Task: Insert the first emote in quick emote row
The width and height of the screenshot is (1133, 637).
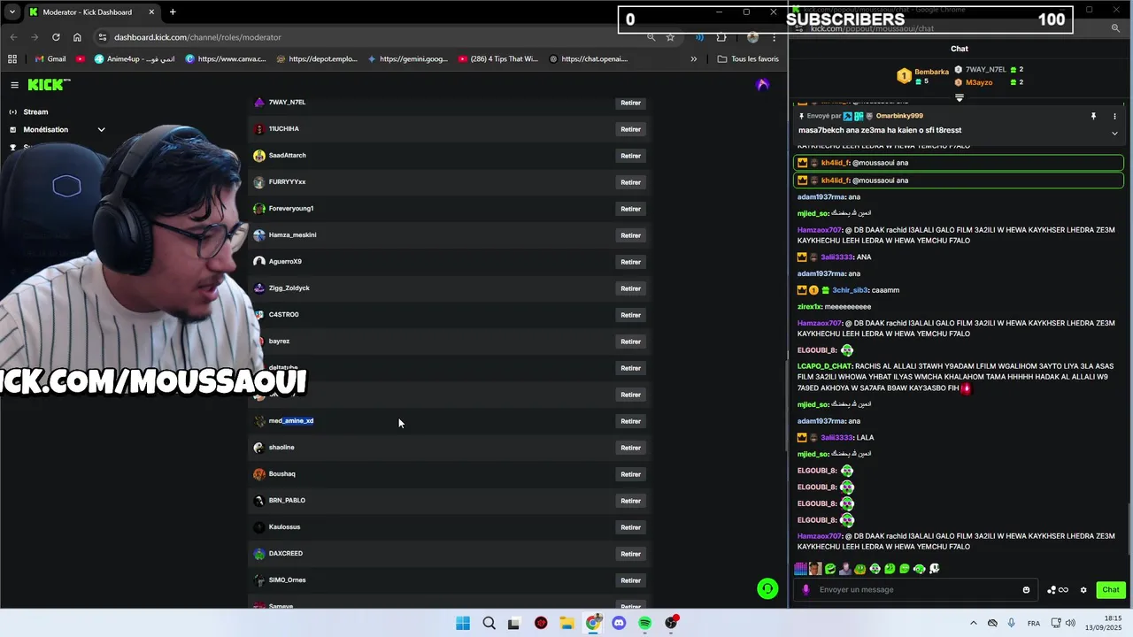Action: (800, 569)
